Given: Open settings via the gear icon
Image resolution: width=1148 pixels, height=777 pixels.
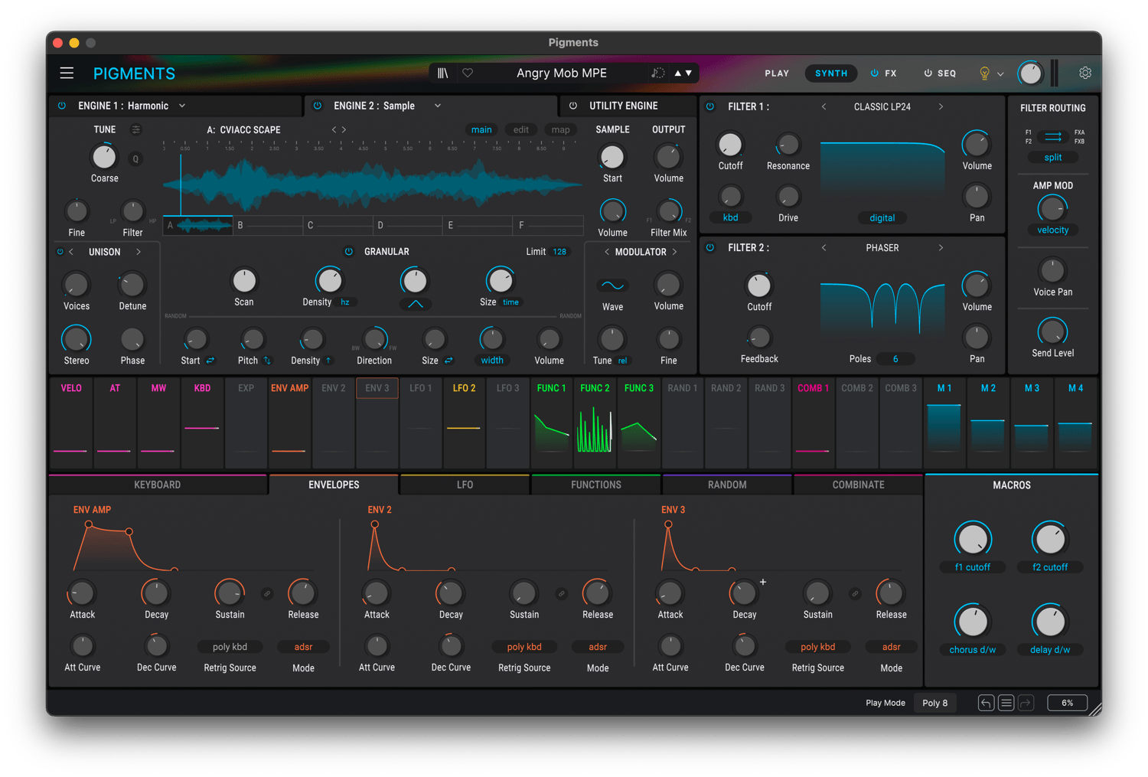Looking at the screenshot, I should [1084, 73].
